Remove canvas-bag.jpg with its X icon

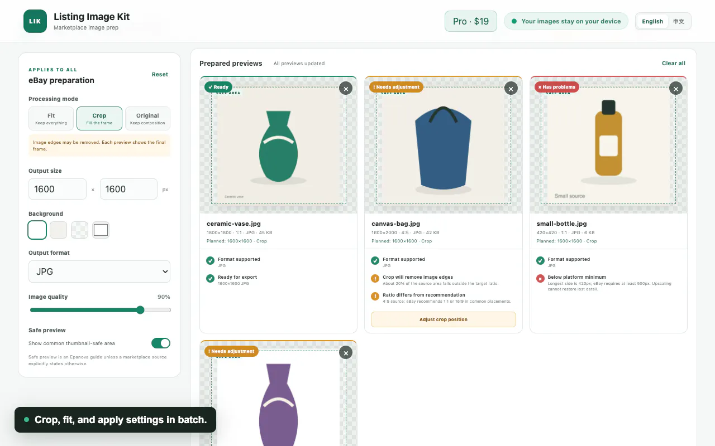pos(511,88)
